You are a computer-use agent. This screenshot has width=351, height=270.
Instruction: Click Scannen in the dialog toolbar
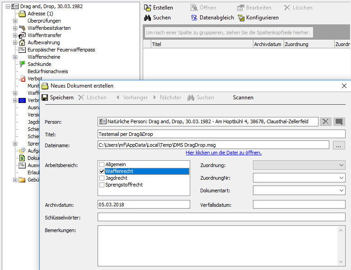point(243,98)
